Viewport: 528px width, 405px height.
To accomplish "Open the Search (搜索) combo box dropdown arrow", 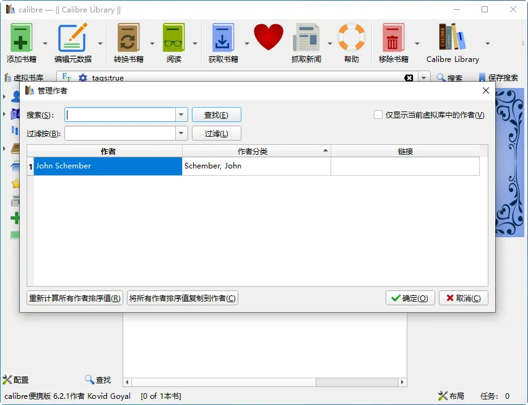I will (x=181, y=115).
